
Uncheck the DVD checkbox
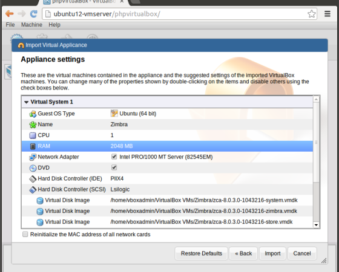114,167
